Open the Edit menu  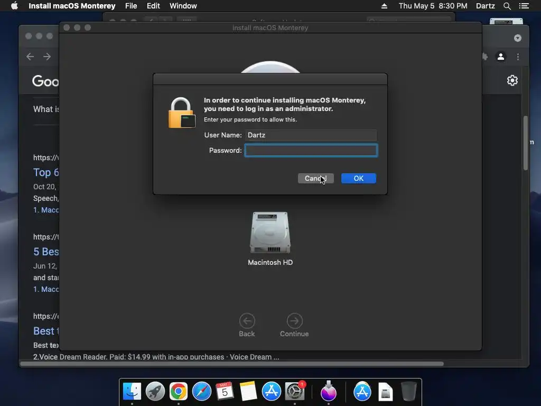point(153,6)
